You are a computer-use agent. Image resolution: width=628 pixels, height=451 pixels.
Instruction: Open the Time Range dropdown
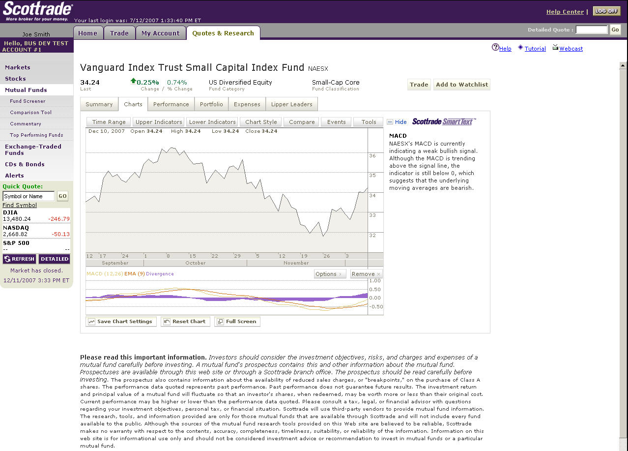[x=109, y=122]
